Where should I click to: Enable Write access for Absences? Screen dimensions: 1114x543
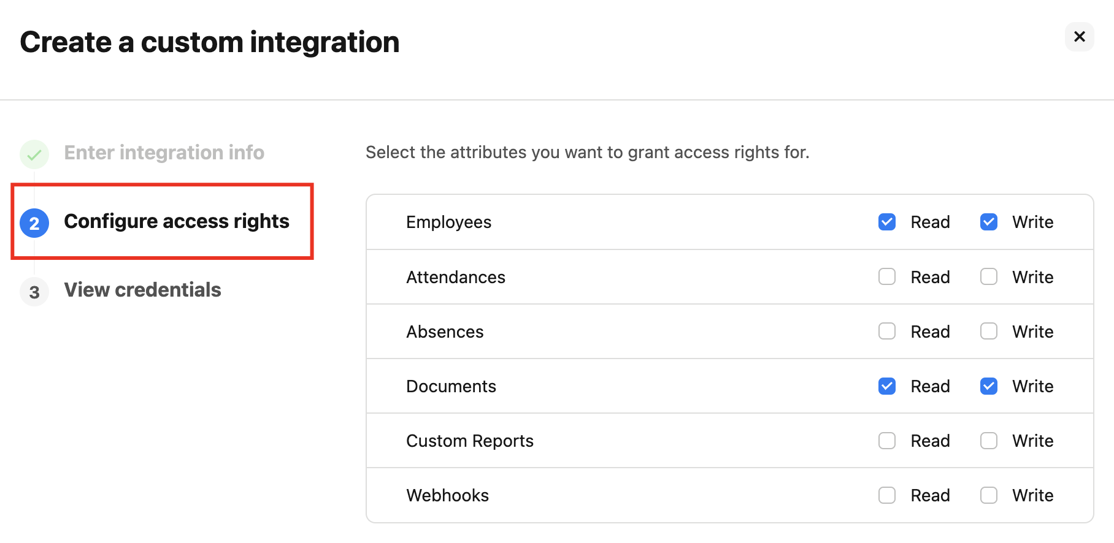click(988, 331)
